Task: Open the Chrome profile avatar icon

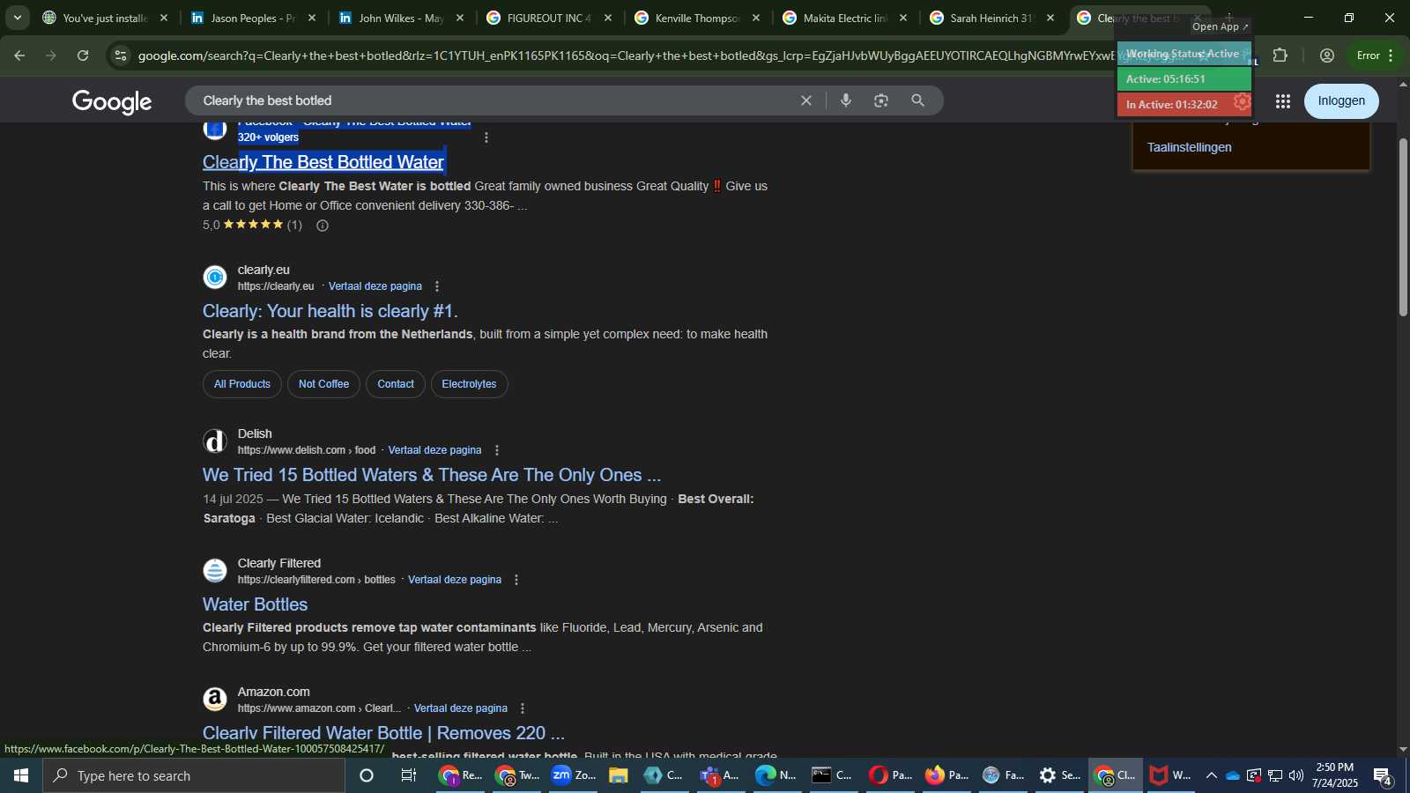Action: pyautogui.click(x=1327, y=56)
